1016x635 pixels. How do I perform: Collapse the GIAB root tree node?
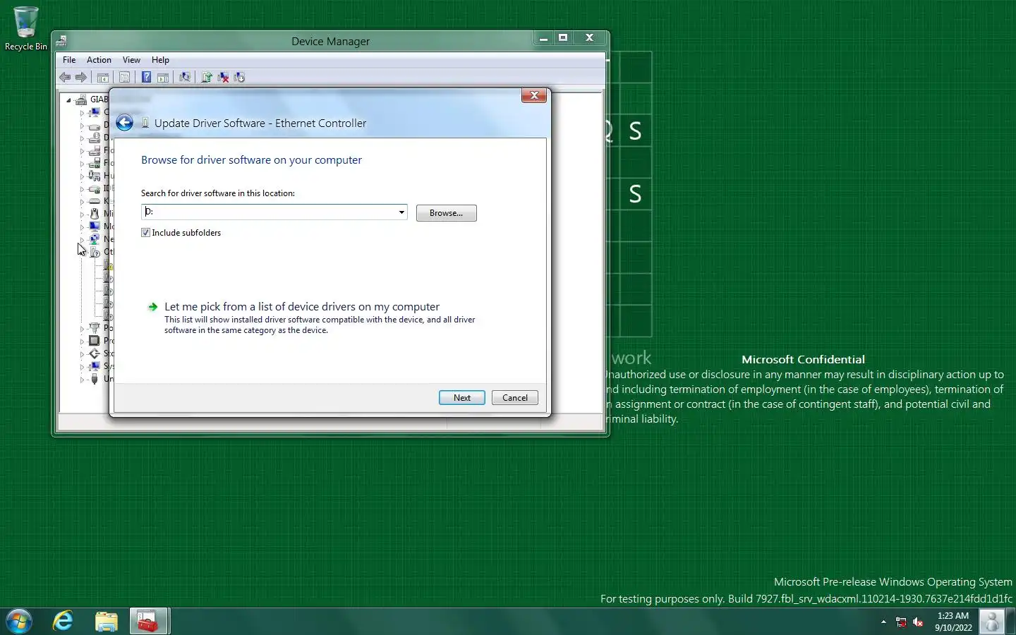[x=69, y=100]
